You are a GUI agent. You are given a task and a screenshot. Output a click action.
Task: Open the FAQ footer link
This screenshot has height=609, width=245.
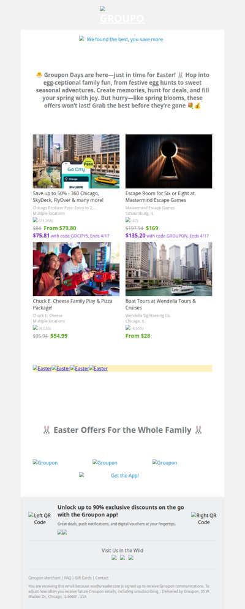pyautogui.click(x=68, y=578)
